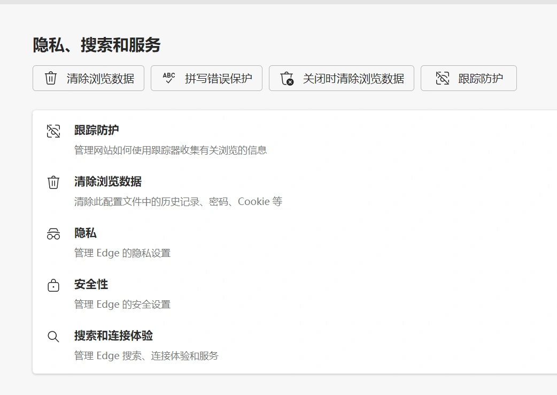This screenshot has width=557, height=395.
Task: Click the magnifier icon beside 搜索和连接体验
Action: click(x=53, y=336)
